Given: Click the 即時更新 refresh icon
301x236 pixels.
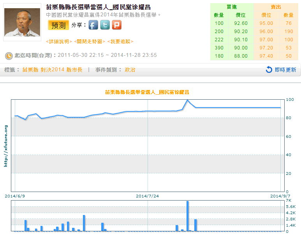Looking at the screenshot, I should 269,69.
